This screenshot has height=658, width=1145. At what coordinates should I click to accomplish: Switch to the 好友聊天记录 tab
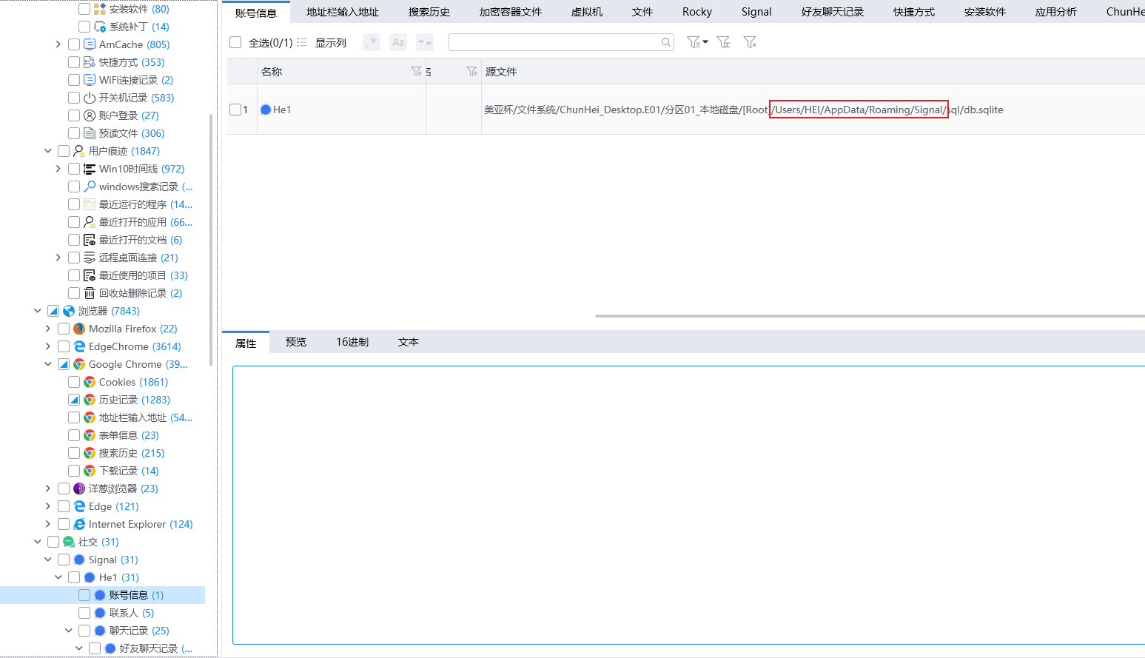[x=832, y=12]
